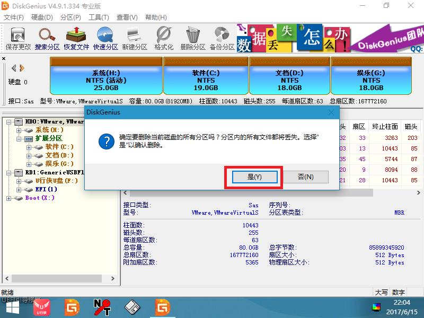Cancel deletion by clicking 否(N)
This screenshot has height=318, width=424.
tap(306, 177)
